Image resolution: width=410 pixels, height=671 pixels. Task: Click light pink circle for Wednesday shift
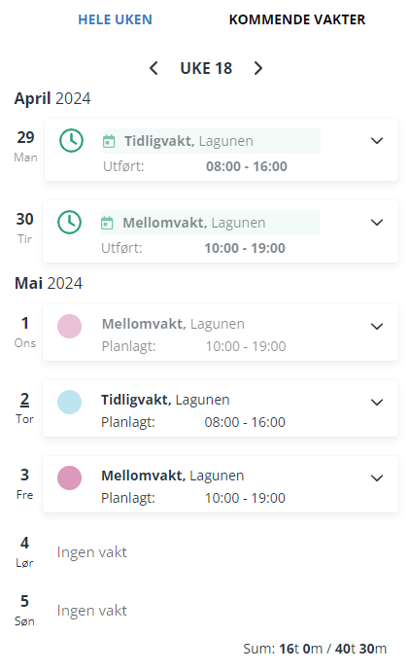[69, 326]
